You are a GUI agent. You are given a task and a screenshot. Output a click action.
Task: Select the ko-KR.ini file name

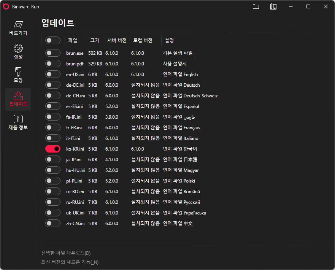(x=75, y=149)
